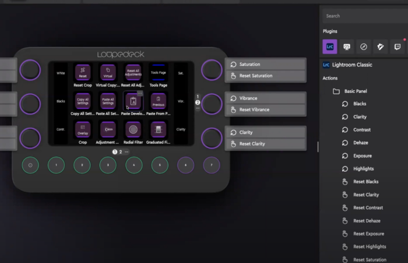The image size is (408, 263).
Task: Open the compass plugin icon
Action: point(363,47)
